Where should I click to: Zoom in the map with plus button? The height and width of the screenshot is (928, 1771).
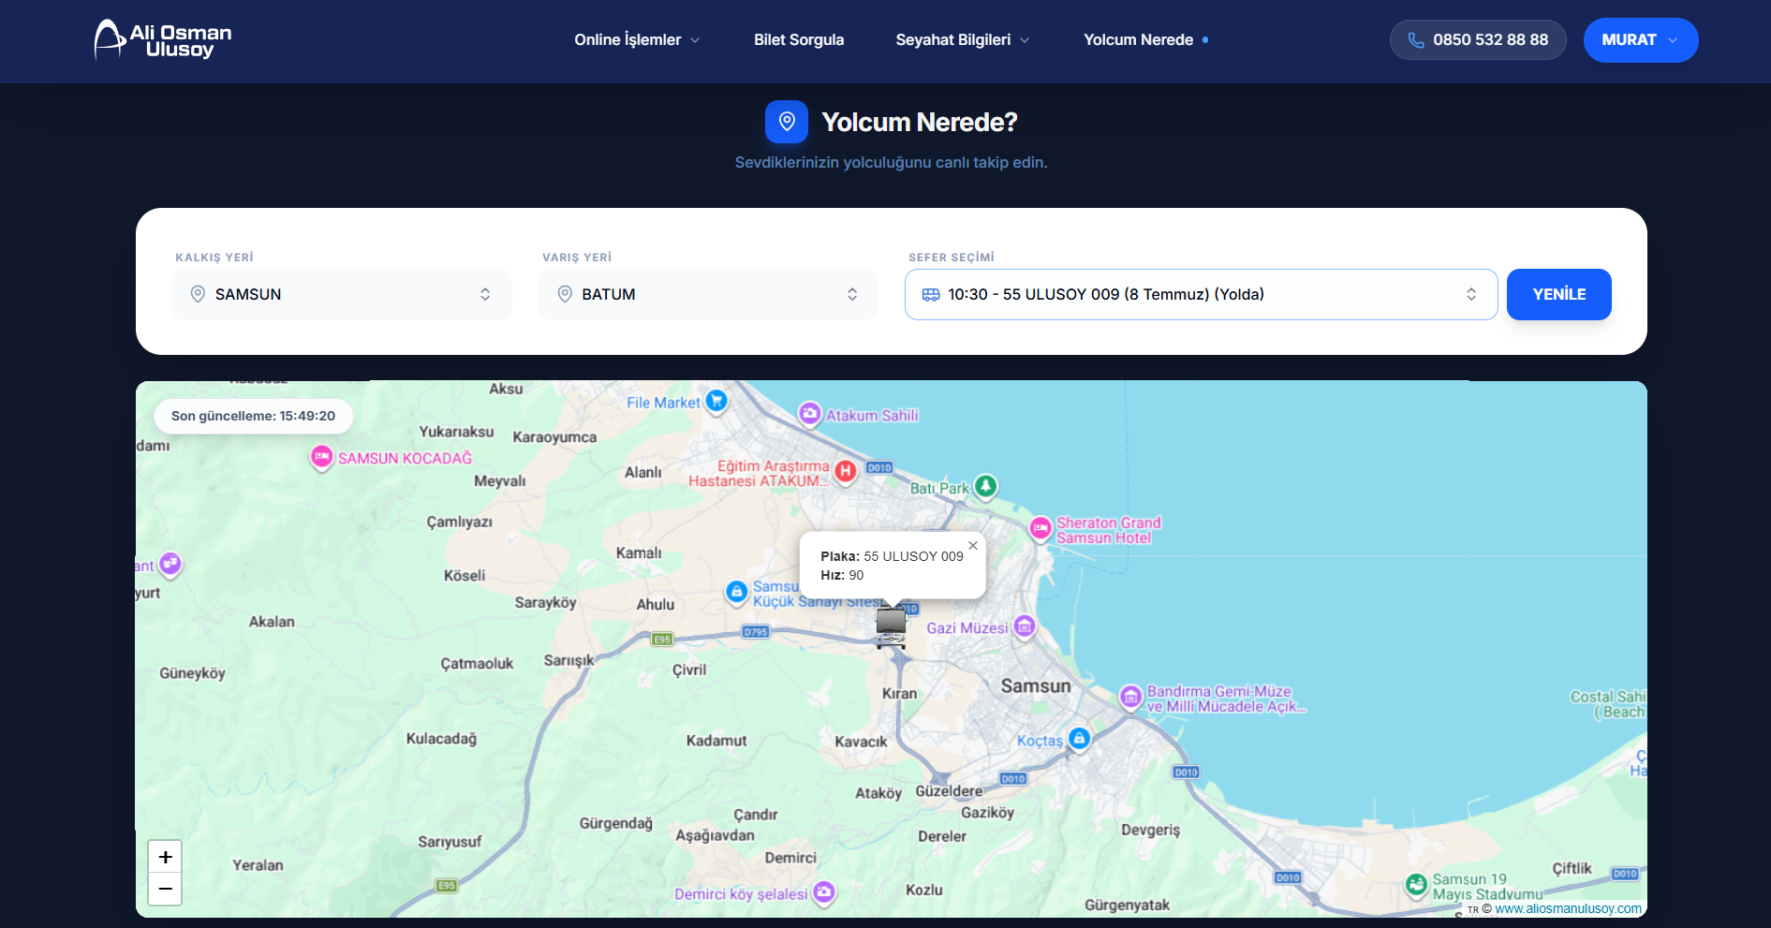tap(165, 857)
